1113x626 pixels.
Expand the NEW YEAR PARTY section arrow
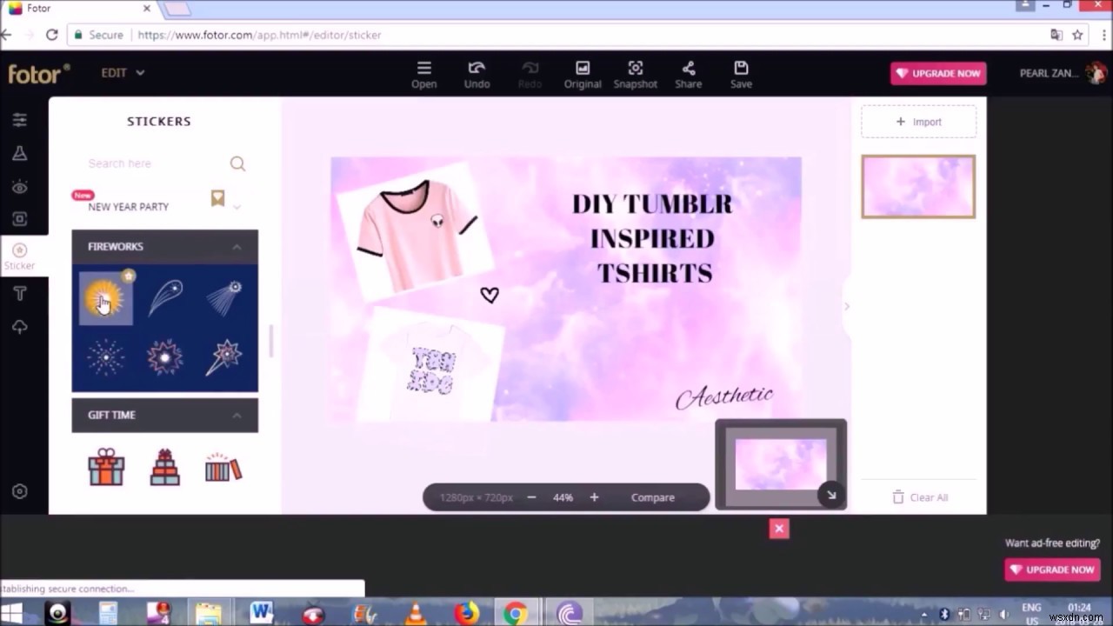pyautogui.click(x=235, y=206)
